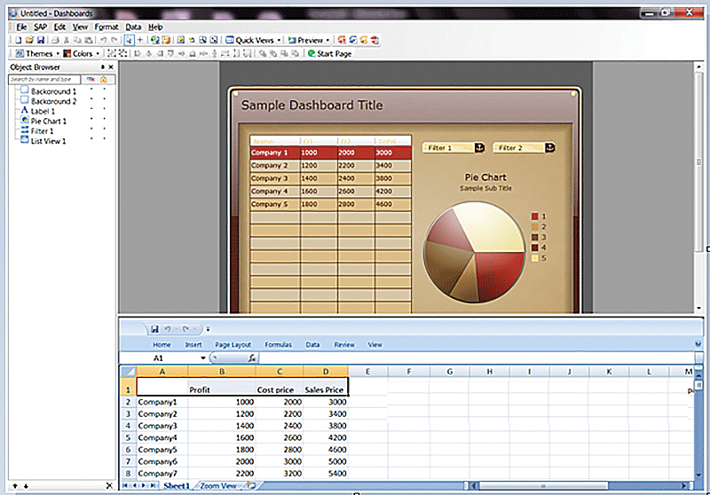The image size is (710, 495).
Task: Click the Save icon in main toolbar
Action: [40, 40]
